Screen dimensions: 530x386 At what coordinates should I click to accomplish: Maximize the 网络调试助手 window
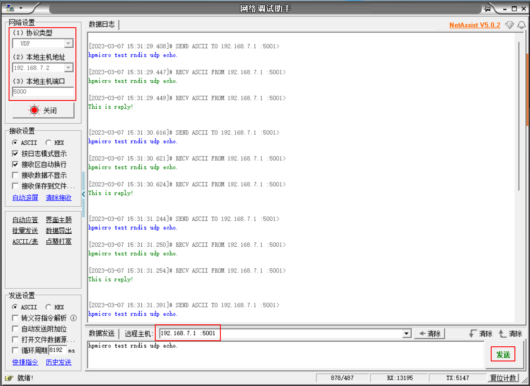pos(514,9)
